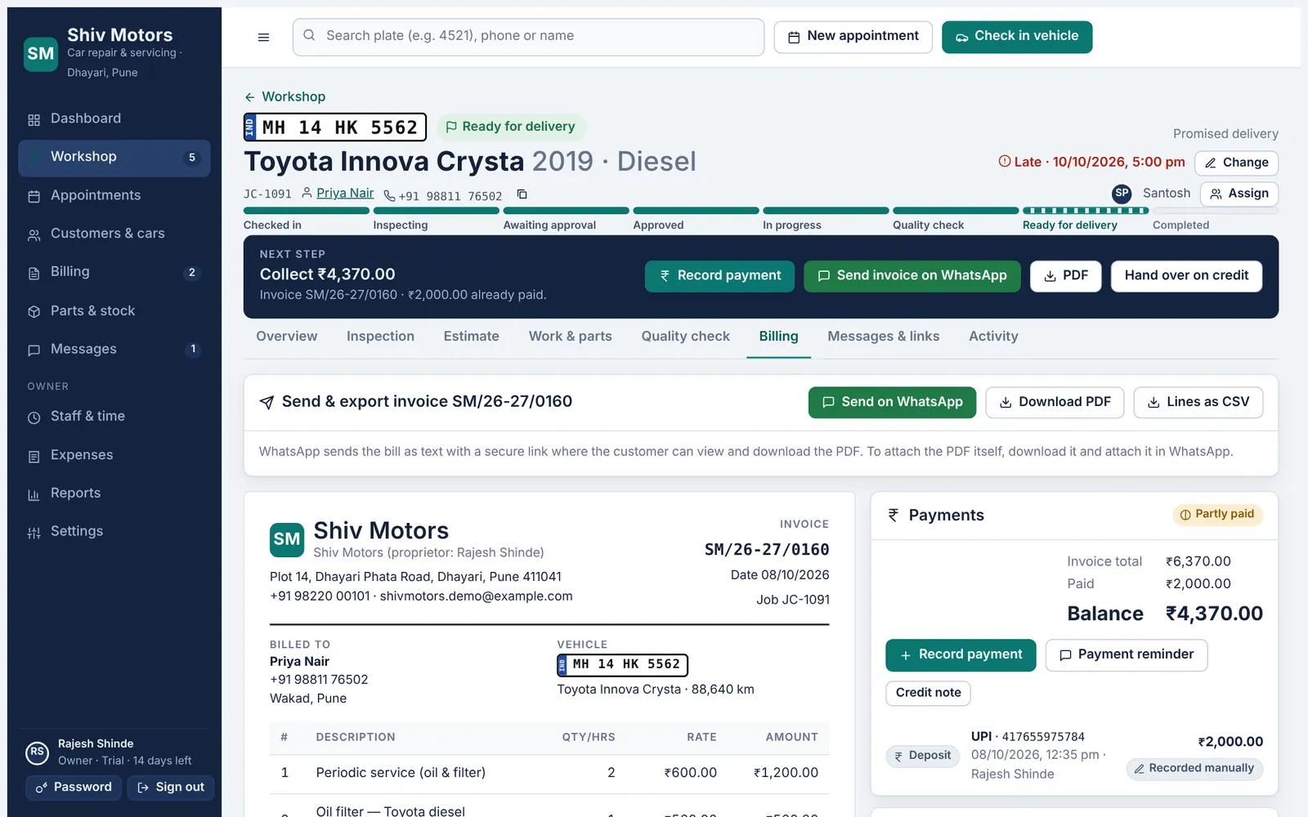Go to Appointments
The height and width of the screenshot is (817, 1308).
coord(114,195)
